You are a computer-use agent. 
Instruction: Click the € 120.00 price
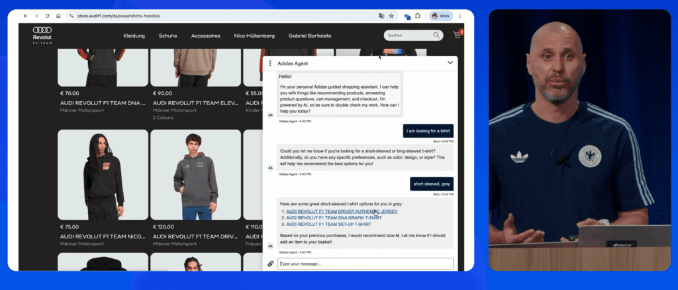pos(164,227)
